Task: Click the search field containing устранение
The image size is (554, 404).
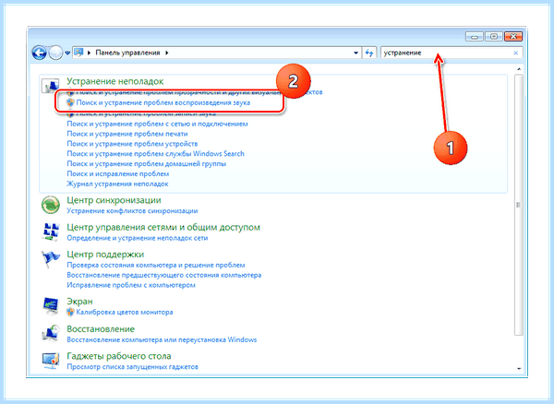Action: tap(452, 53)
